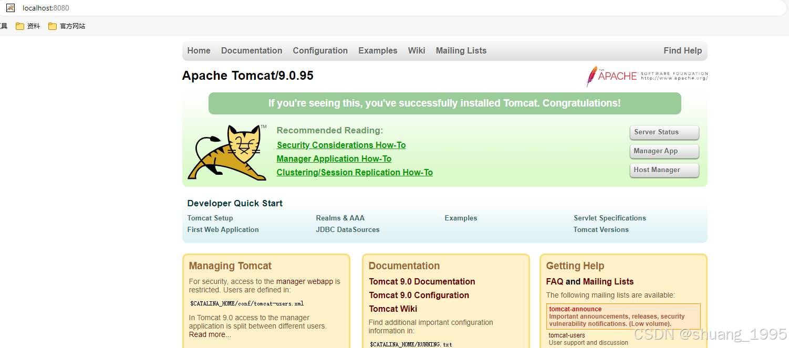Open the Tomcat Setup quick start link
This screenshot has width=789, height=348.
coord(210,218)
